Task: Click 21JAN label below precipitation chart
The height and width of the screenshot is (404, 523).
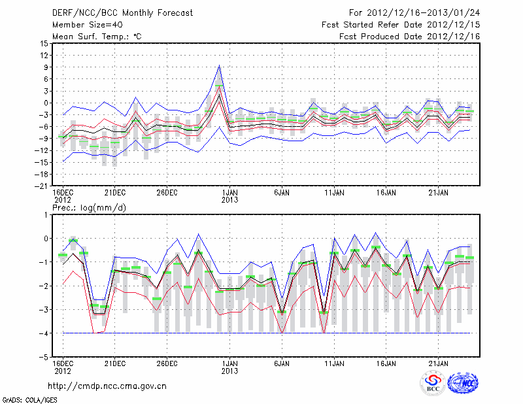Action: pos(439,363)
